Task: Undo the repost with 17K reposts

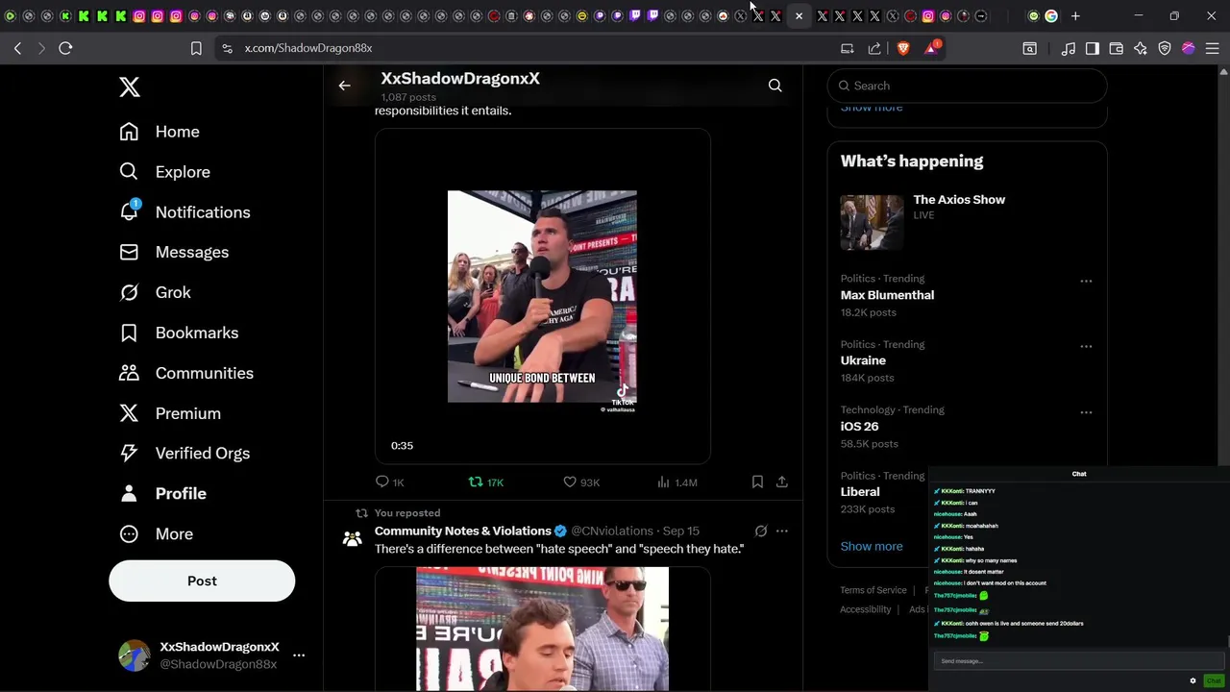Action: pyautogui.click(x=485, y=482)
